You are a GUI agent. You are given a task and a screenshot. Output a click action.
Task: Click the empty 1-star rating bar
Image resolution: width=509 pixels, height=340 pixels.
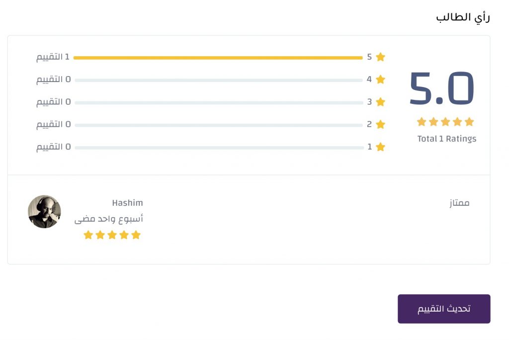219,148
